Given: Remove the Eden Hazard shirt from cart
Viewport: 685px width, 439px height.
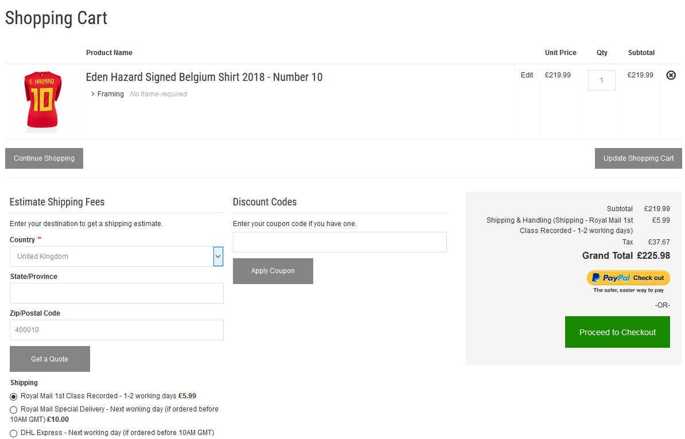Looking at the screenshot, I should [671, 75].
